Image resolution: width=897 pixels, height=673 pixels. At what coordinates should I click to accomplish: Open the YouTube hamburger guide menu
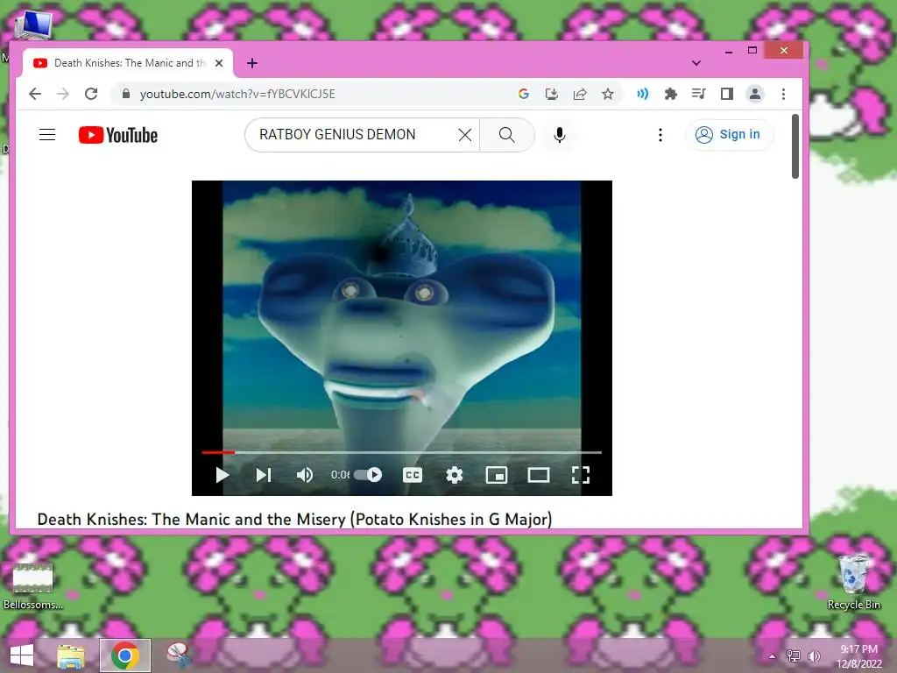tap(47, 135)
